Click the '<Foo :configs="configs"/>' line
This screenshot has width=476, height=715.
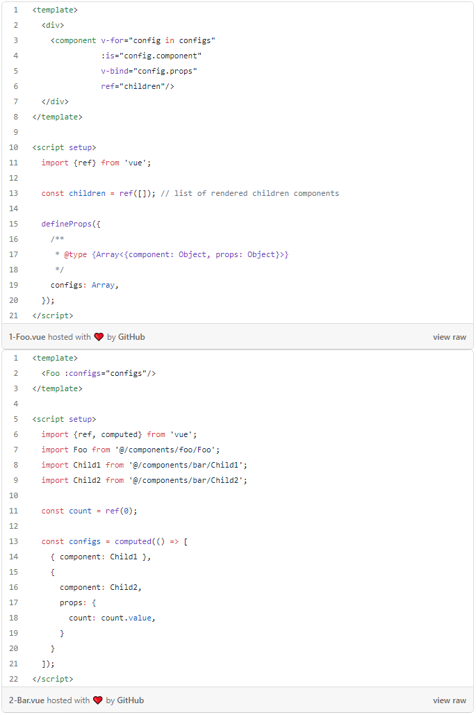point(99,373)
